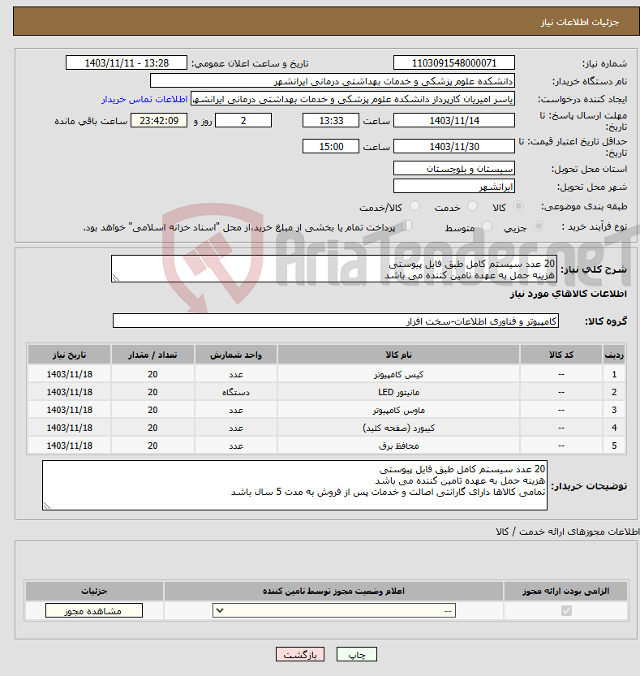Screen dimensions: 640x676
Task: Click the تاریخ نیاز column header
Action: click(x=70, y=355)
